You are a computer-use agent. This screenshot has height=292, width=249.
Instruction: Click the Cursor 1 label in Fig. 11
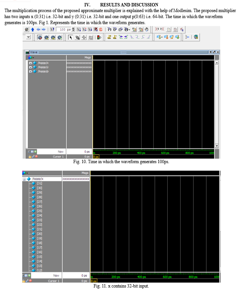coord(53,281)
